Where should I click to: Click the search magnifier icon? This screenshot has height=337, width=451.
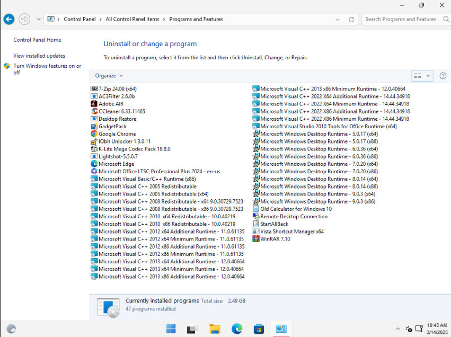(446, 19)
